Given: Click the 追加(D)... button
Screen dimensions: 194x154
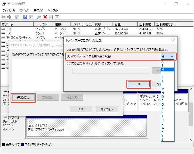Looking at the screenshot, I should 23,98.
